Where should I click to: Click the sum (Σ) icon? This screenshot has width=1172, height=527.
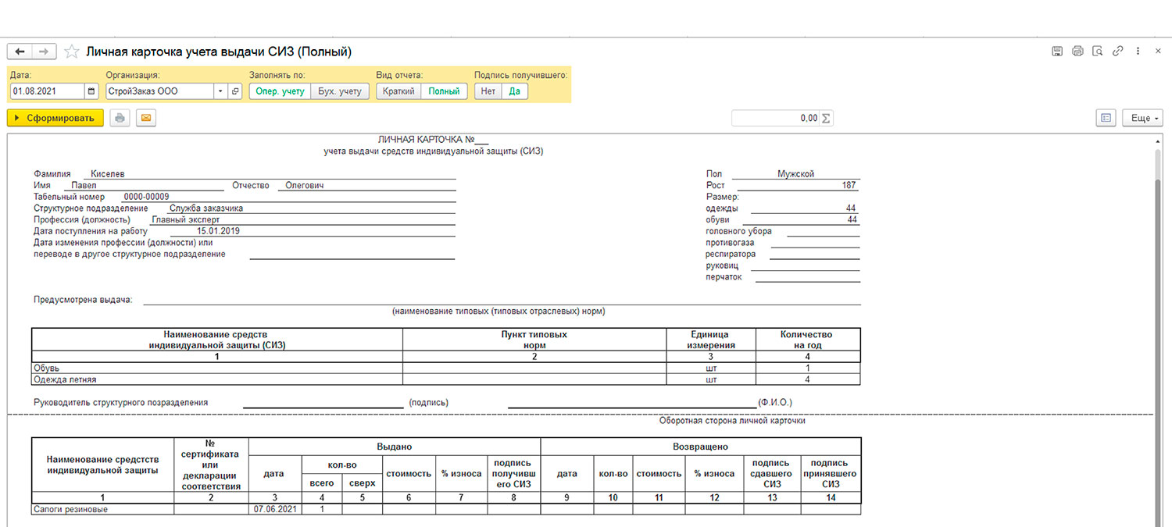pos(827,118)
